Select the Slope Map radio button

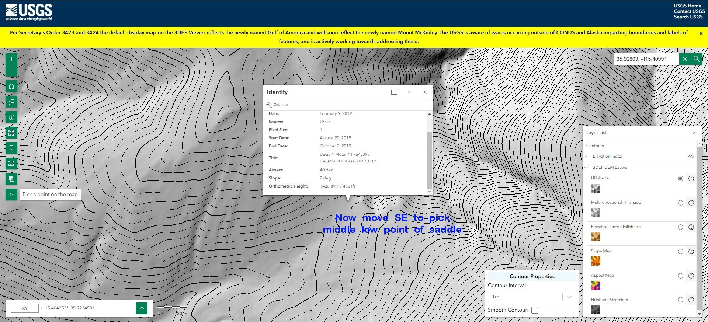tap(681, 252)
